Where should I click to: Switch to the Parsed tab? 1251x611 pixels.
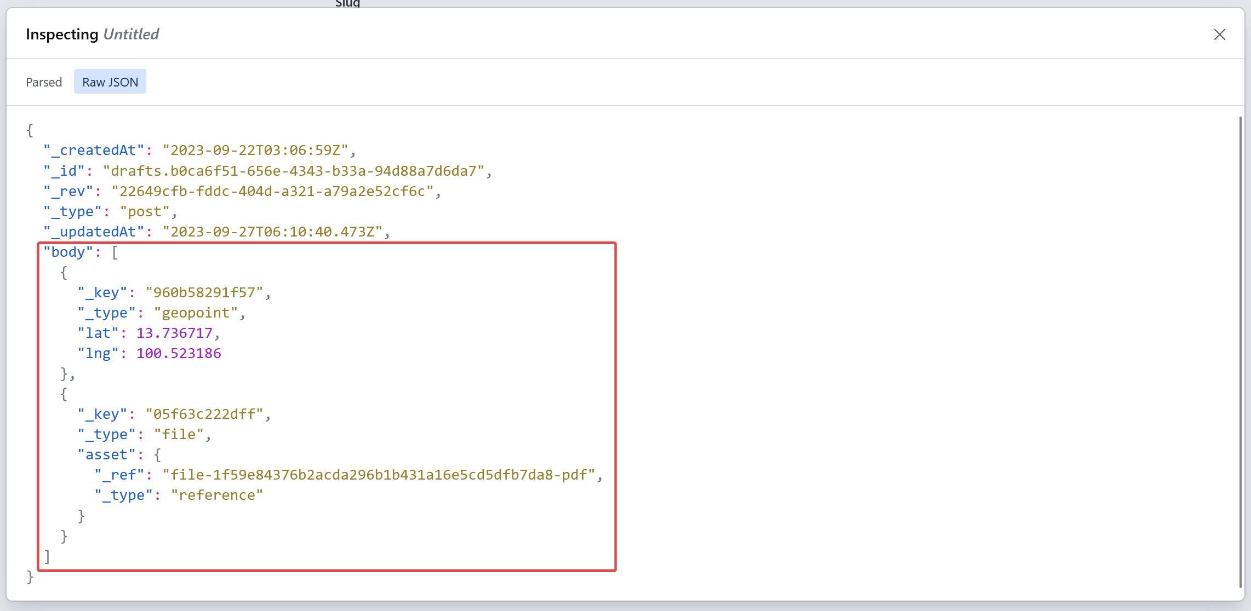tap(44, 82)
